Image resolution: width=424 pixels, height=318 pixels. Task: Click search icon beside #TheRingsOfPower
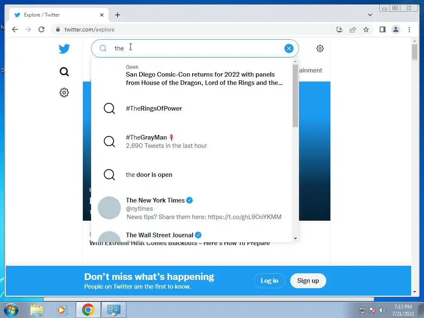(x=109, y=108)
